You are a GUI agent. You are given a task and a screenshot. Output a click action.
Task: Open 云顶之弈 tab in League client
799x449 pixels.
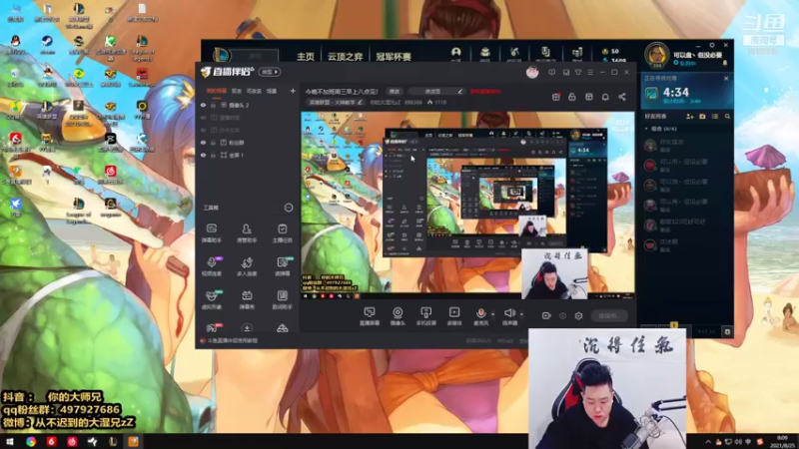(x=345, y=57)
